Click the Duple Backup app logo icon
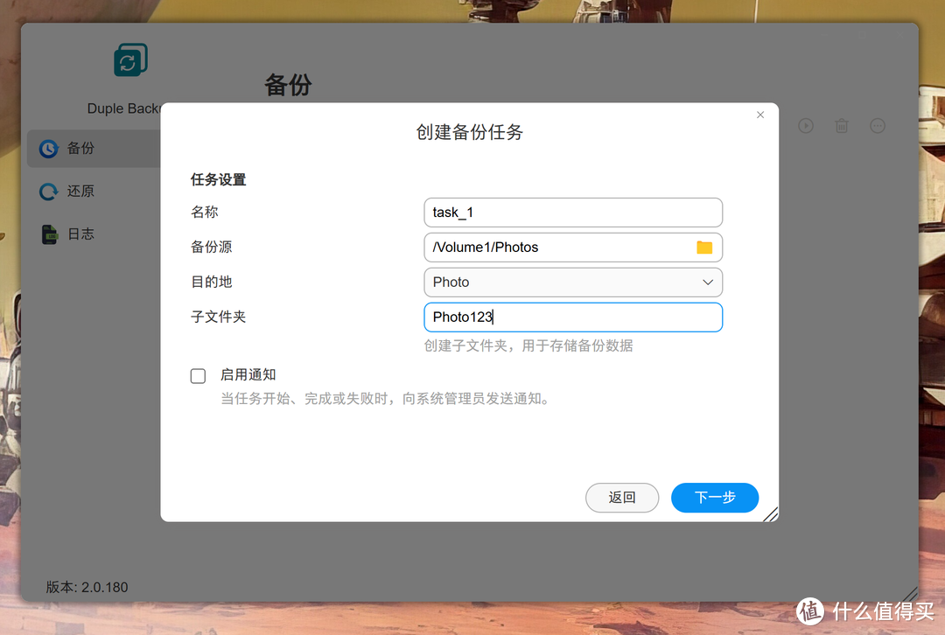This screenshot has width=945, height=635. pos(130,59)
